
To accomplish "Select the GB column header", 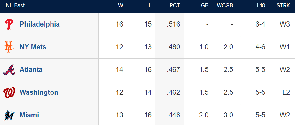I will 205,6.
